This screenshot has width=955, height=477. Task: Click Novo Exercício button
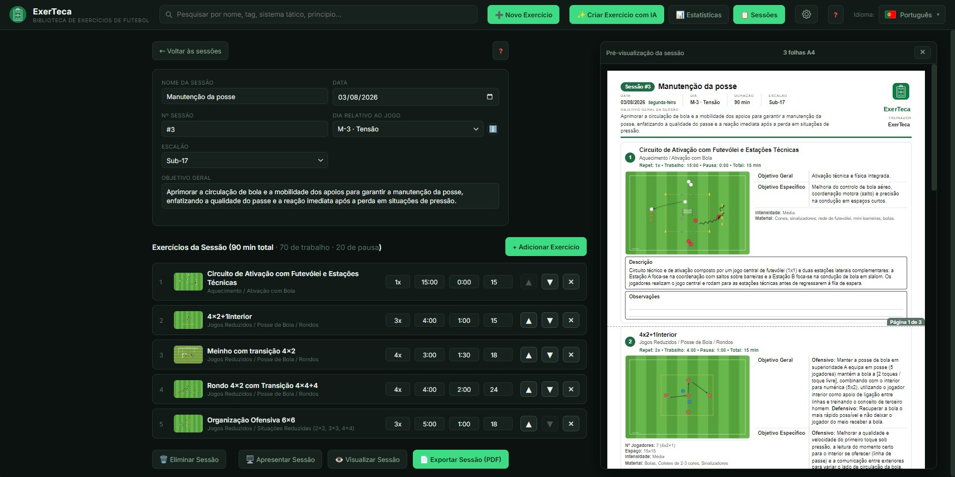524,14
